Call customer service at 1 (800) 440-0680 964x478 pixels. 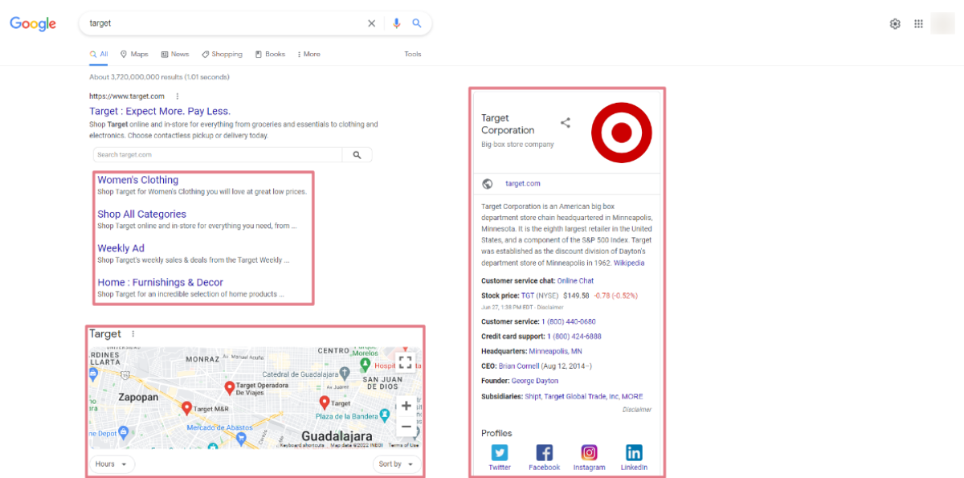[x=568, y=322]
